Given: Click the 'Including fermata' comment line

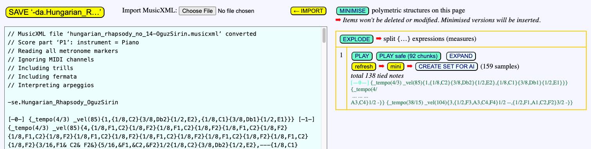Looking at the screenshot, I should pyautogui.click(x=42, y=77).
